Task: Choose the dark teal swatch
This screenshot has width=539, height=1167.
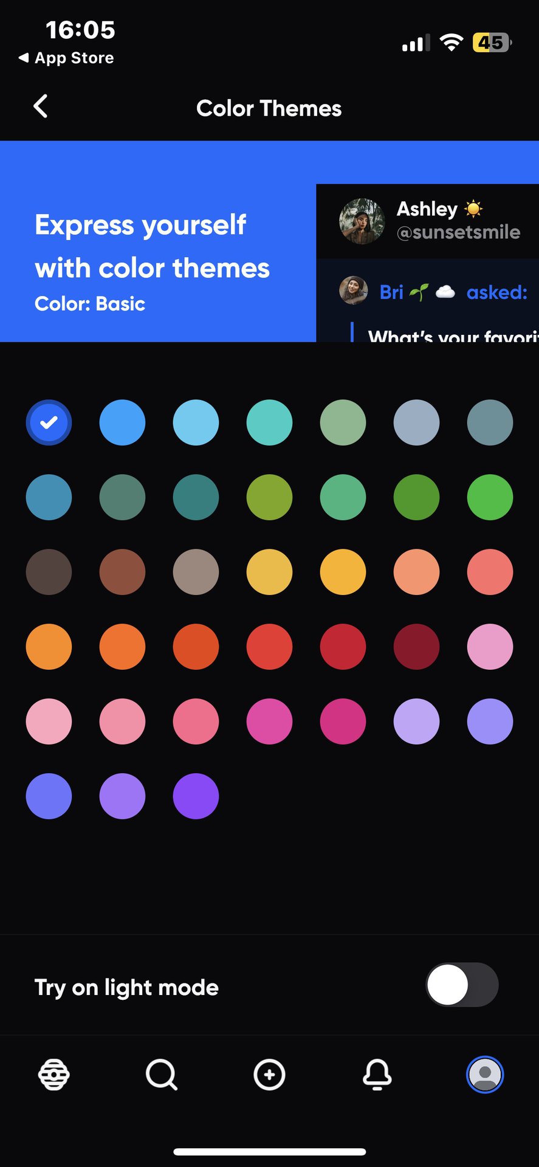Action: (x=196, y=497)
